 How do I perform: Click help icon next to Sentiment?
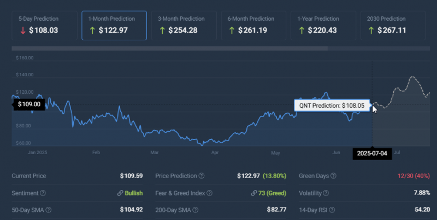point(43,193)
